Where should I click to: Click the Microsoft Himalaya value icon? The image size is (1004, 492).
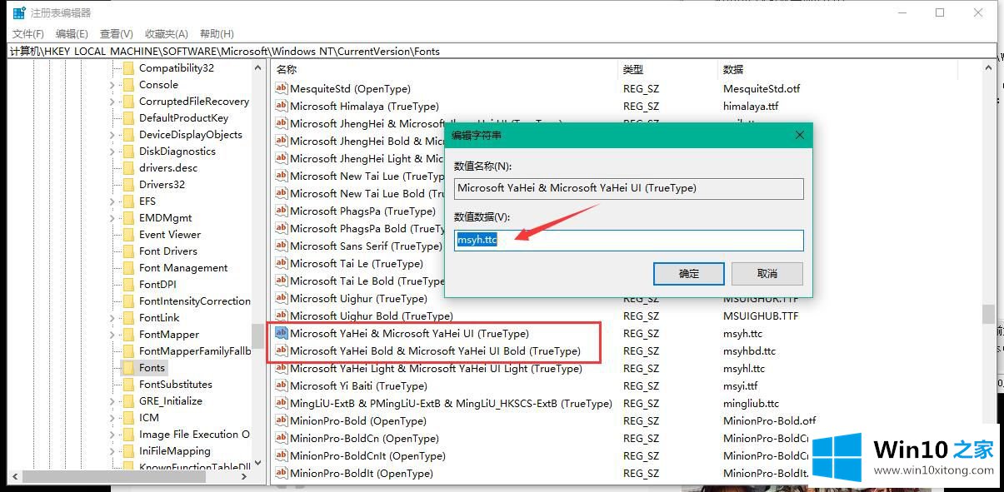tap(281, 107)
